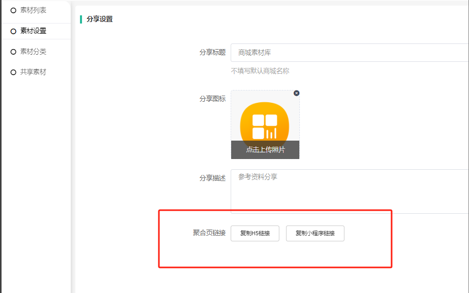Image resolution: width=469 pixels, height=293 pixels.
Task: Open the 素材列表 menu item
Action: (x=33, y=10)
